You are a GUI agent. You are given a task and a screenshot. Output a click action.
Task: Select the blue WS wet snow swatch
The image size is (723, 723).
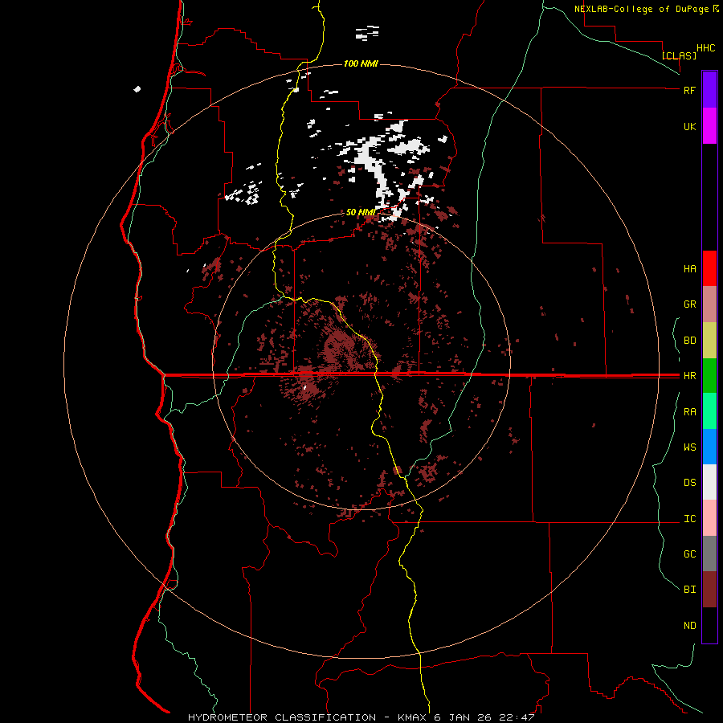(709, 447)
